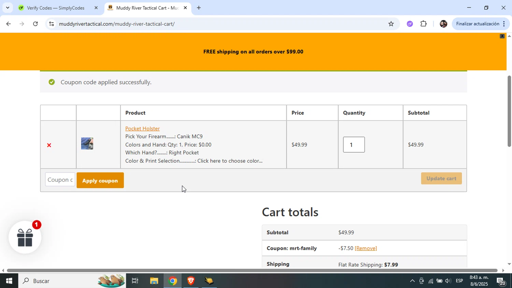
Task: Open Task View in the taskbar
Action: 135,281
